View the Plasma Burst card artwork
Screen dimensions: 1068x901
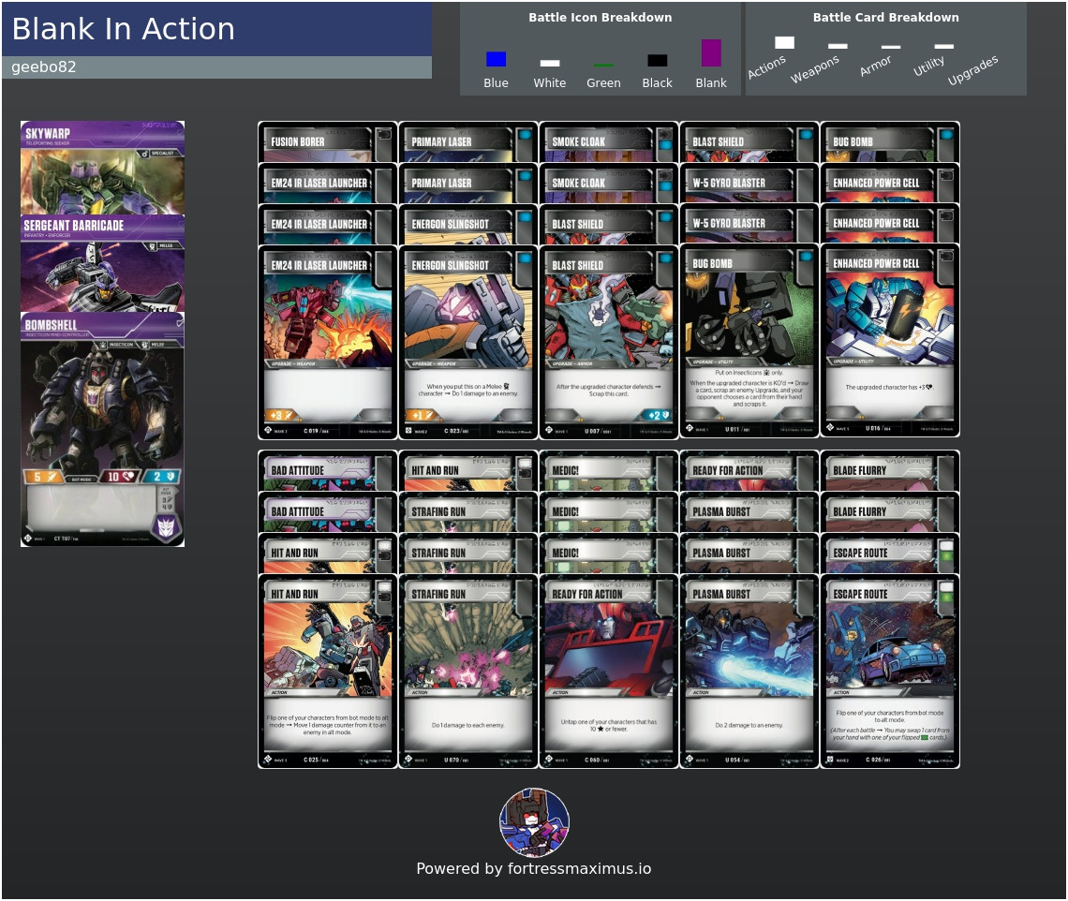point(749,646)
